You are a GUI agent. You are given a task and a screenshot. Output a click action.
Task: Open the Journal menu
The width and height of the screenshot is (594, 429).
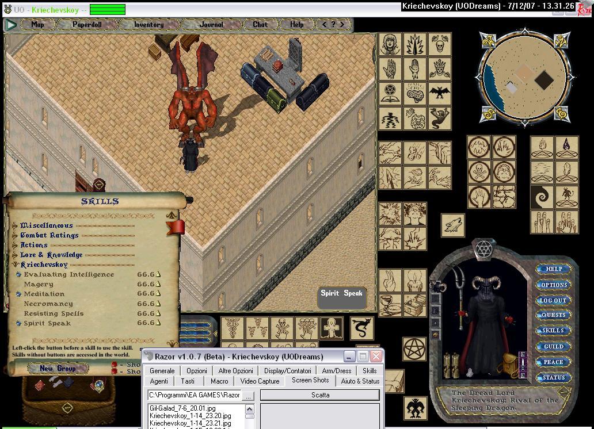point(211,25)
